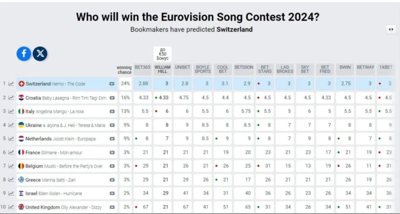This screenshot has height=214, width=400.
Task: Play Ukraine's Teresa & Maria video
Action: 112,125
